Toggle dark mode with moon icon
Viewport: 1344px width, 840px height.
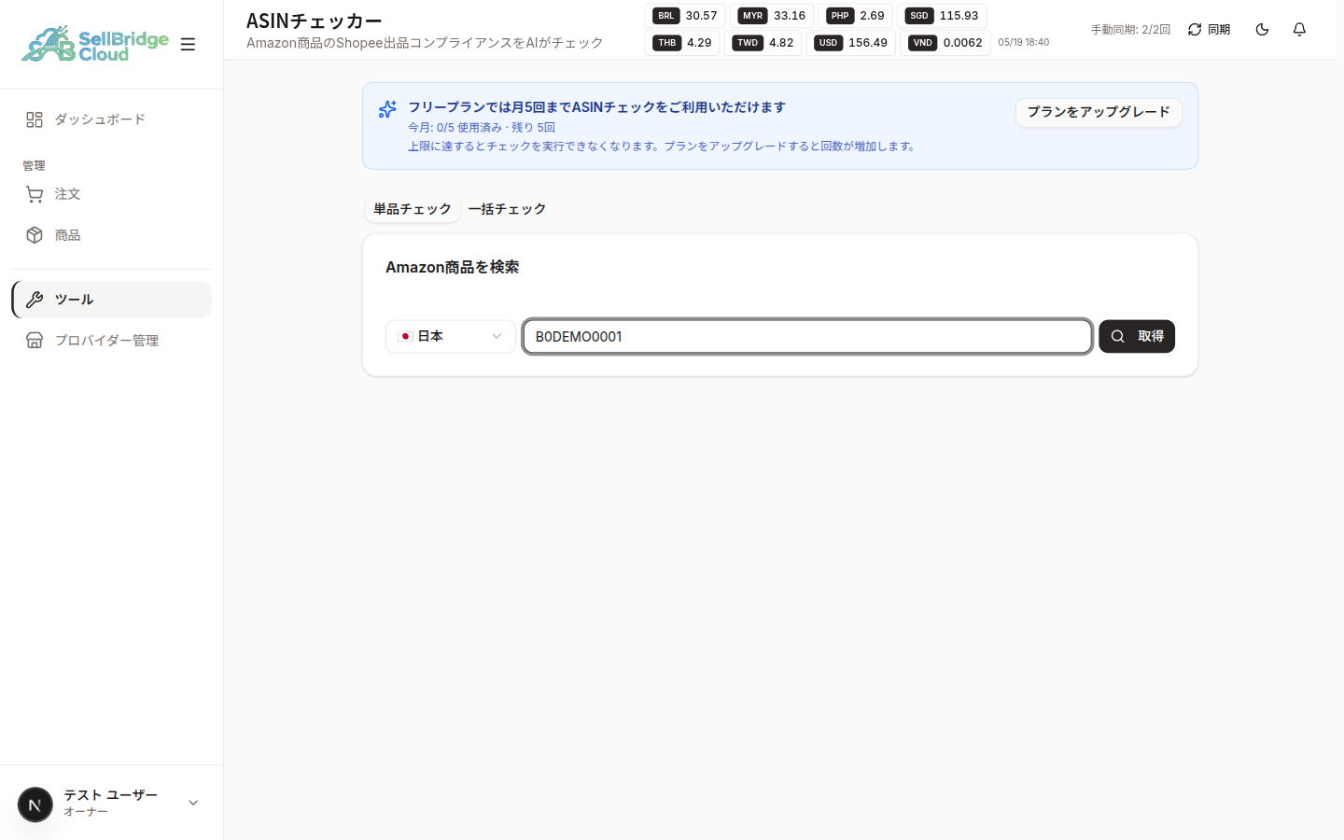(x=1262, y=30)
